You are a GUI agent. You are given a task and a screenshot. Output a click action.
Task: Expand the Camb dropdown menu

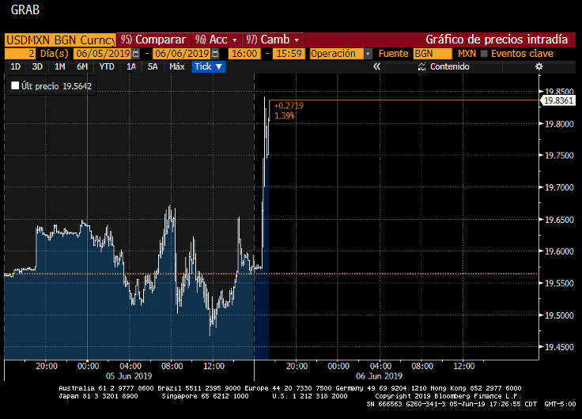[x=297, y=40]
